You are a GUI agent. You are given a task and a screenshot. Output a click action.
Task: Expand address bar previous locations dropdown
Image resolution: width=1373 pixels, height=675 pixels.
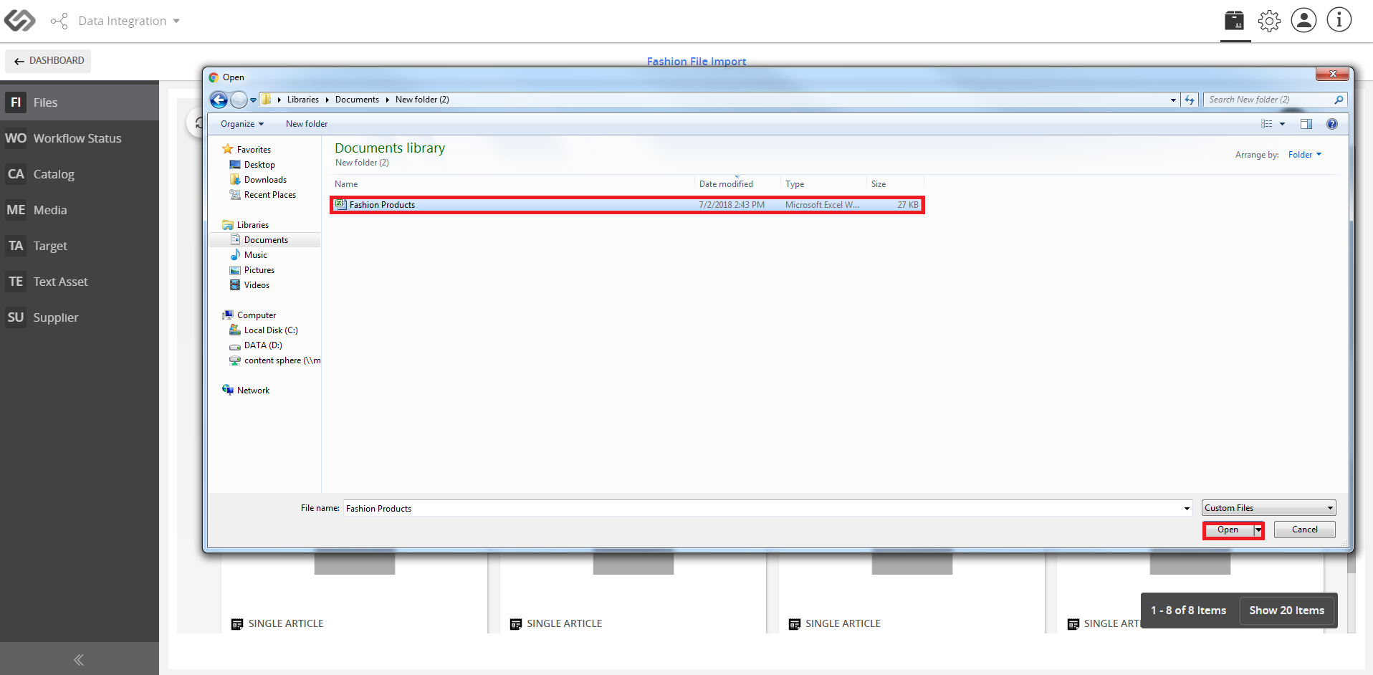coord(1173,100)
